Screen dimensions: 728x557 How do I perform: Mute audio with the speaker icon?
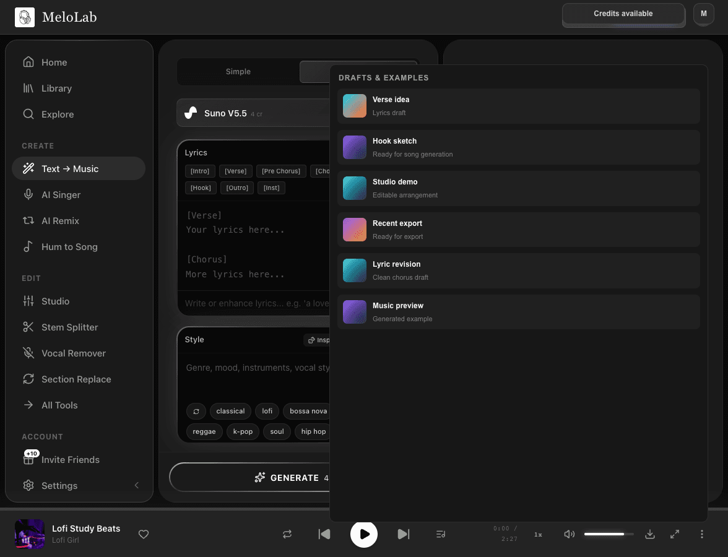[570, 534]
